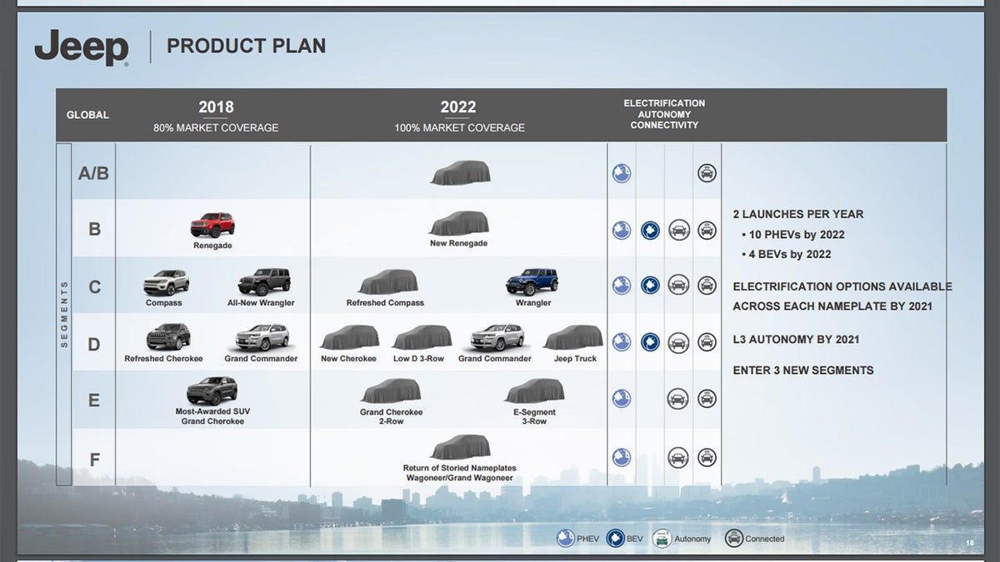Click the '2 LAUNCHES PER YEAR' text
The height and width of the screenshot is (562, 1000).
point(798,214)
